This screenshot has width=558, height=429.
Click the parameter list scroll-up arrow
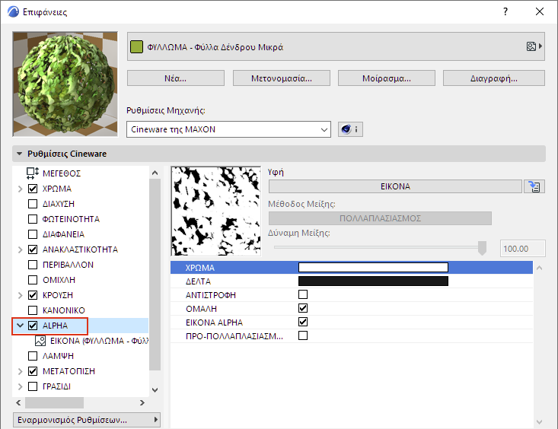pyautogui.click(x=540, y=268)
